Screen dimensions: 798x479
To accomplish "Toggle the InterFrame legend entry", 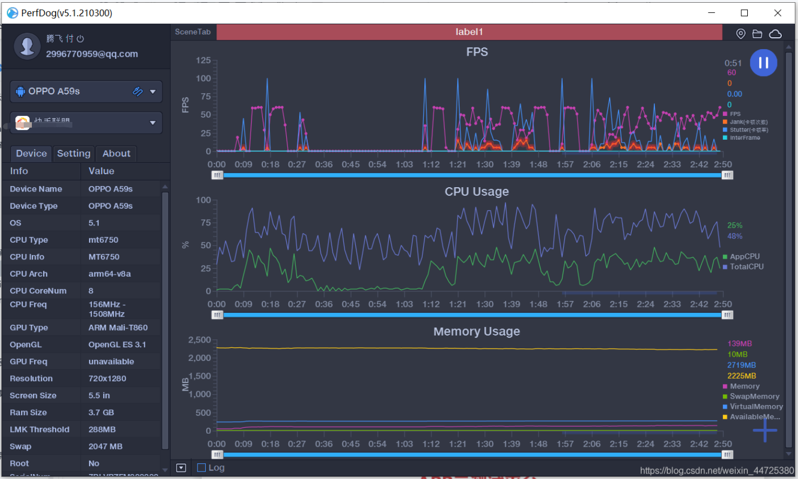I will (x=741, y=138).
